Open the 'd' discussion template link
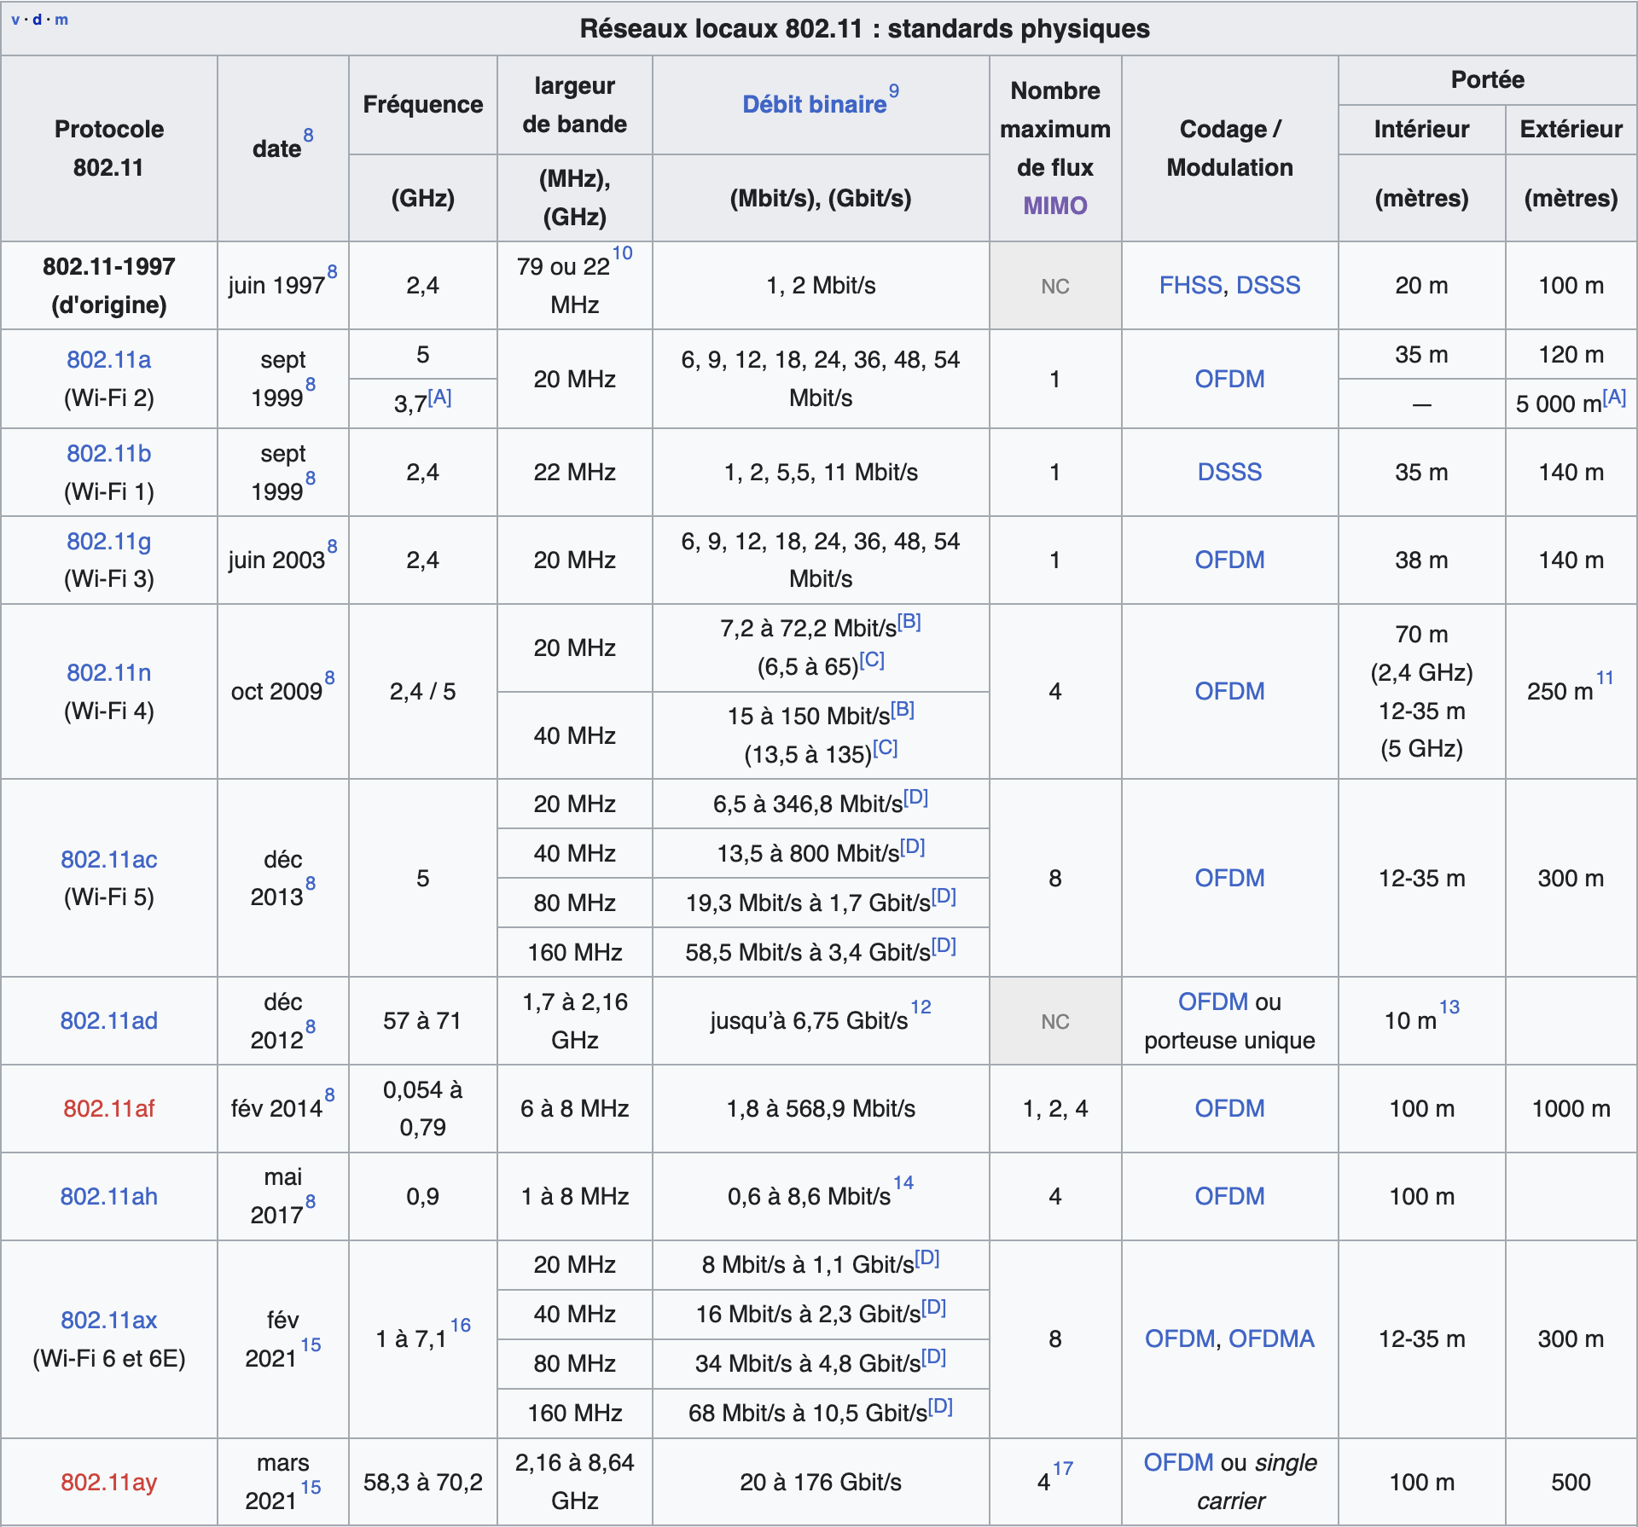This screenshot has height=1527, width=1638. point(37,19)
